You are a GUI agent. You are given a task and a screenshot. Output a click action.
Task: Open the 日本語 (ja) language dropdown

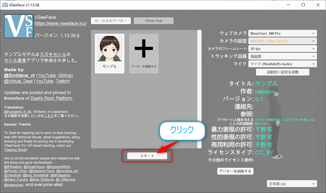292,184
